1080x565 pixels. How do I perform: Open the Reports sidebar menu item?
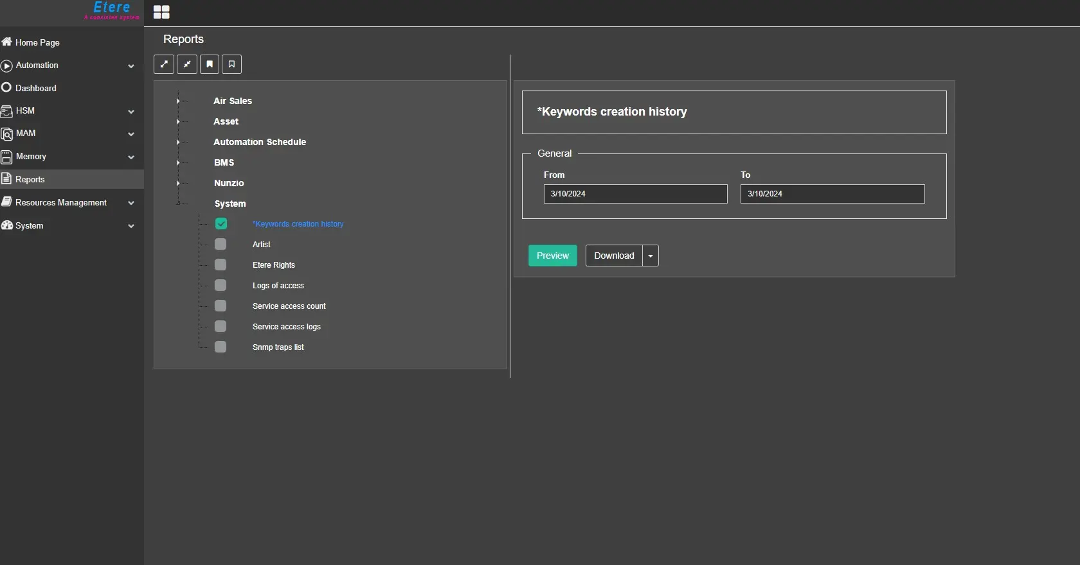30,179
